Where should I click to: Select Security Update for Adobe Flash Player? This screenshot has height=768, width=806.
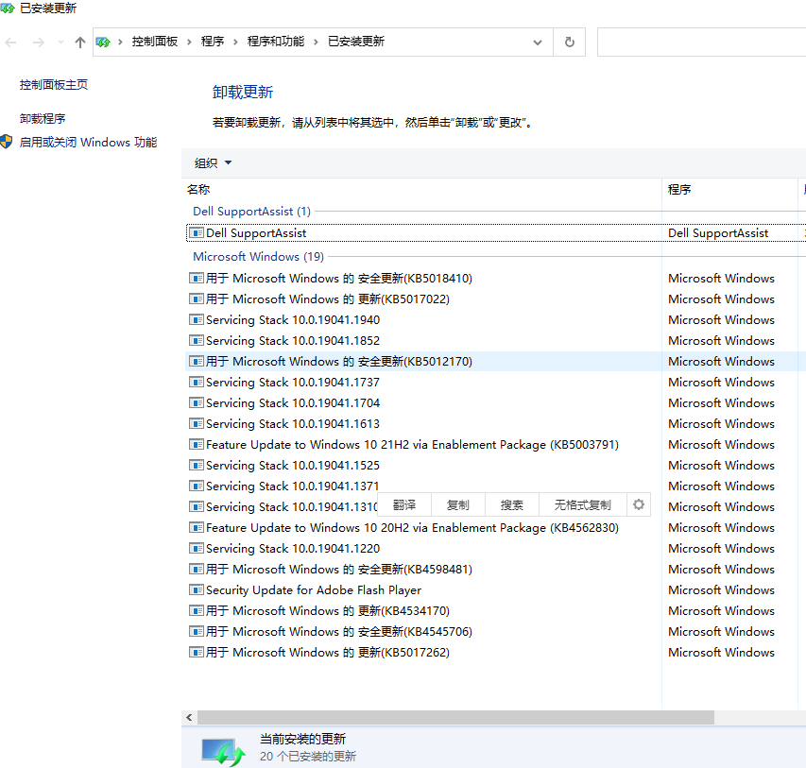click(x=314, y=590)
